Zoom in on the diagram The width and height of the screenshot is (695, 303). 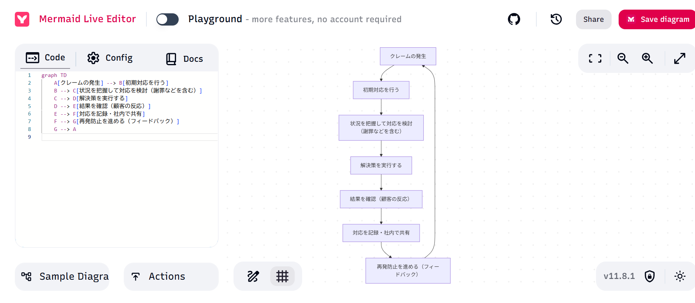point(648,58)
